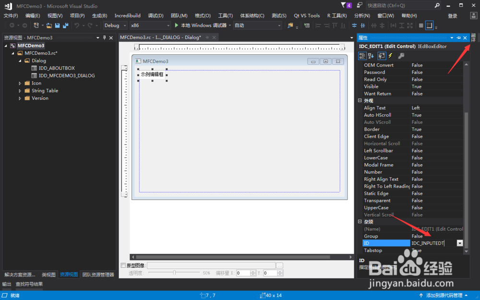Collapse the 杂项 property category
The width and height of the screenshot is (480, 300).
point(360,222)
